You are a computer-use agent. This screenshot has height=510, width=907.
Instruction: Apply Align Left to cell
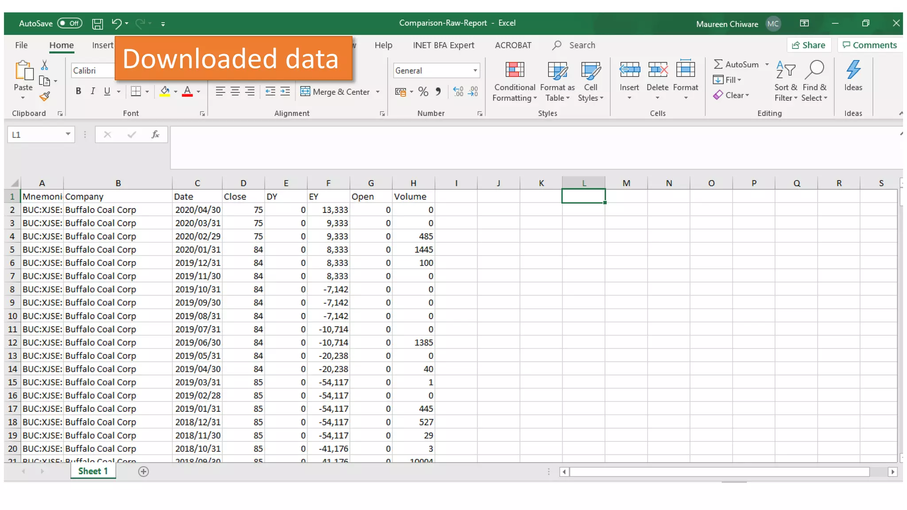220,91
